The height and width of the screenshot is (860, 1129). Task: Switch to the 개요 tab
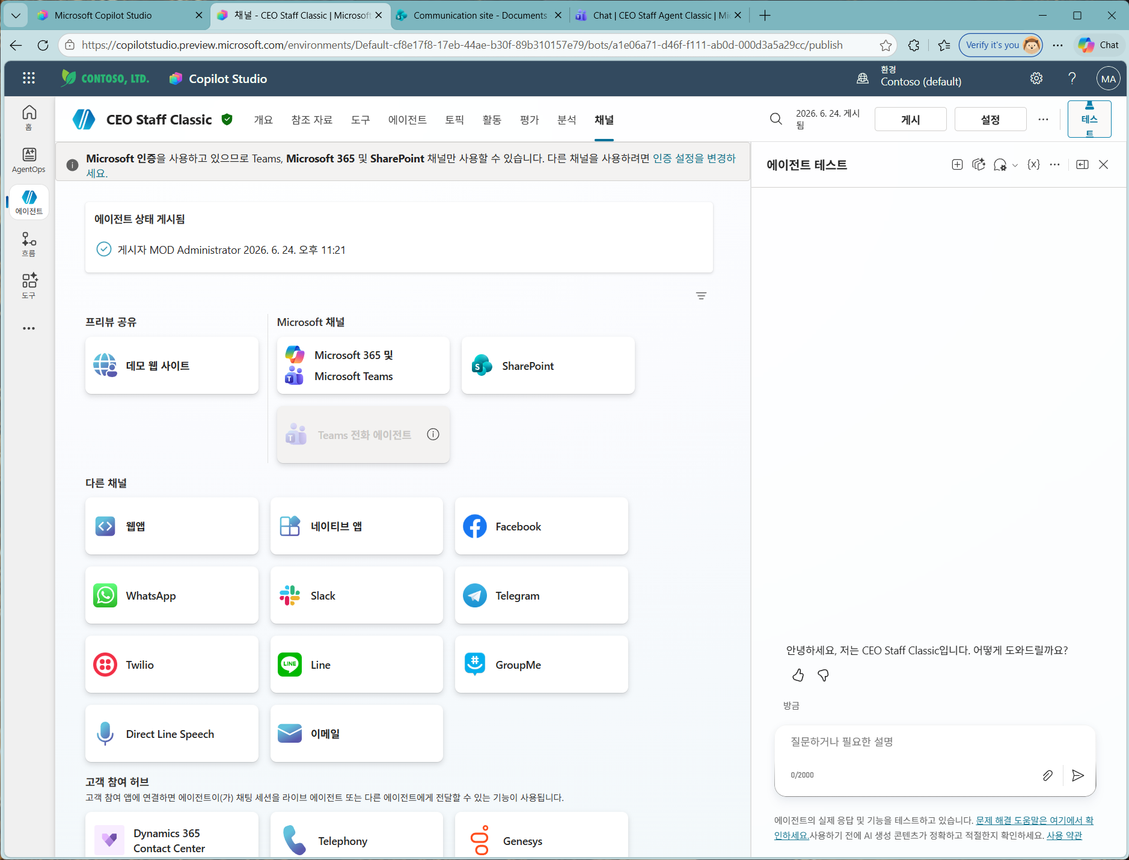[x=263, y=120]
